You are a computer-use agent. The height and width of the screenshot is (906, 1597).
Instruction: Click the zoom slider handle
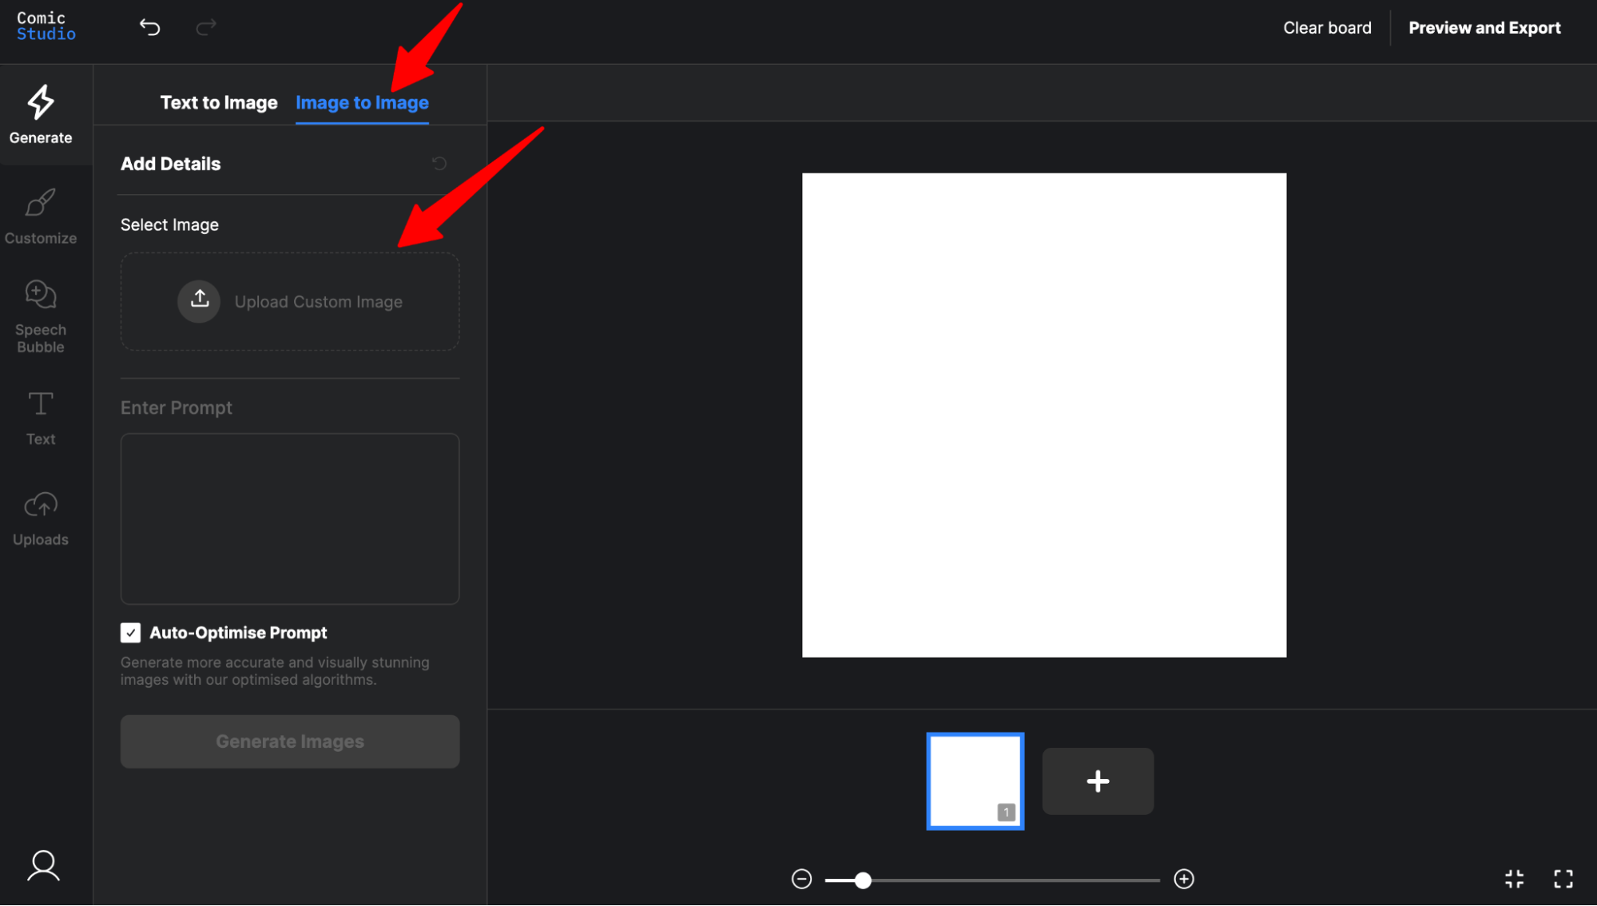(863, 880)
